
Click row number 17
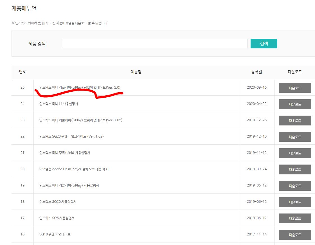(x=22, y=218)
